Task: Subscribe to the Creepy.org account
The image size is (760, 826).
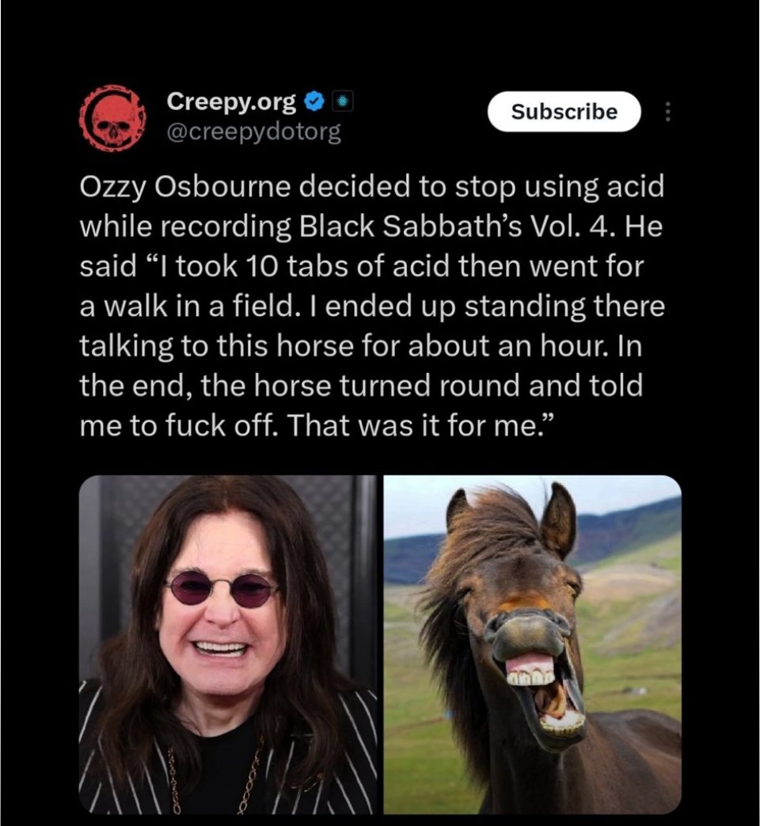Action: [564, 112]
